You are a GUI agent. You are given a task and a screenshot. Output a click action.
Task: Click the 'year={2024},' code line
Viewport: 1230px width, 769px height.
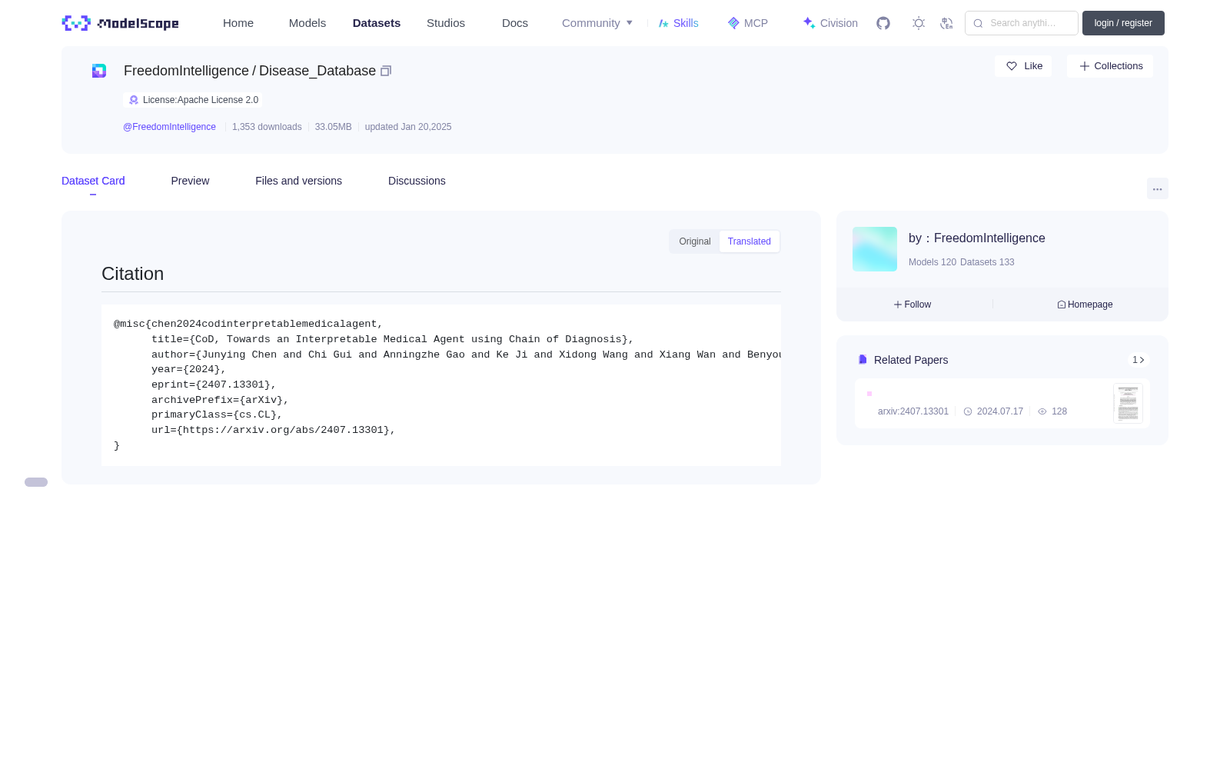pos(189,369)
